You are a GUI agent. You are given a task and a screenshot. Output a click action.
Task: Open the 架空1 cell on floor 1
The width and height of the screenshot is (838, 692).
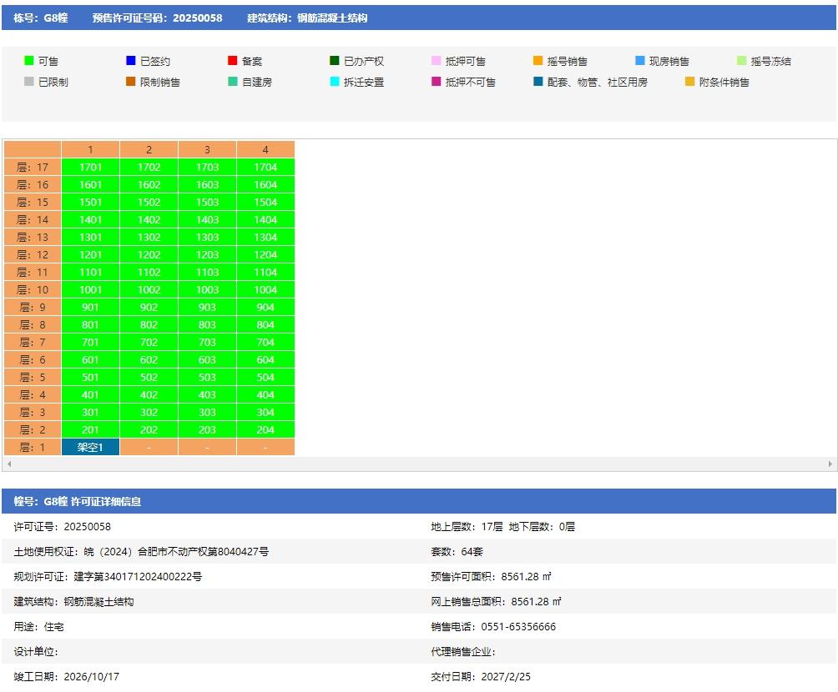tap(90, 448)
